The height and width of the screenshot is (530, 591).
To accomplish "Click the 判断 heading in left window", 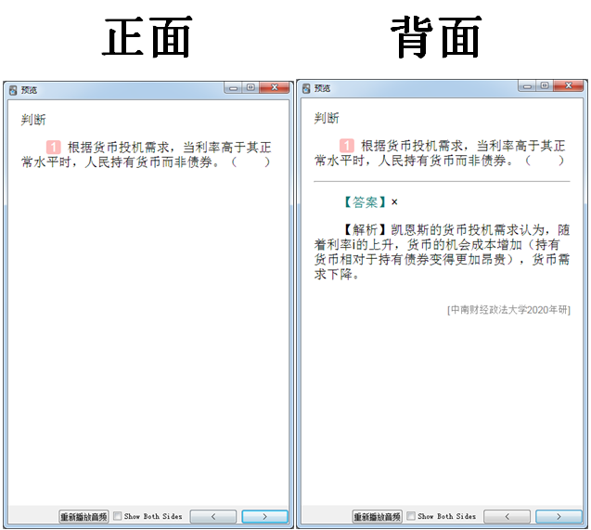I will click(x=33, y=120).
